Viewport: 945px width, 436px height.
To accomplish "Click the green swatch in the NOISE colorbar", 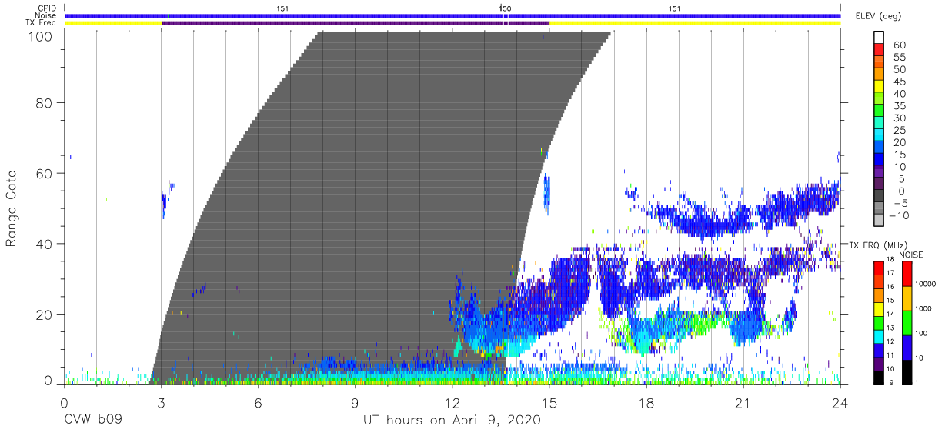I will click(907, 323).
